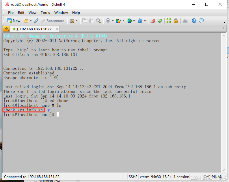The image size is (229, 182).
Task: Click the xterm status bar entry
Action: 144,177
